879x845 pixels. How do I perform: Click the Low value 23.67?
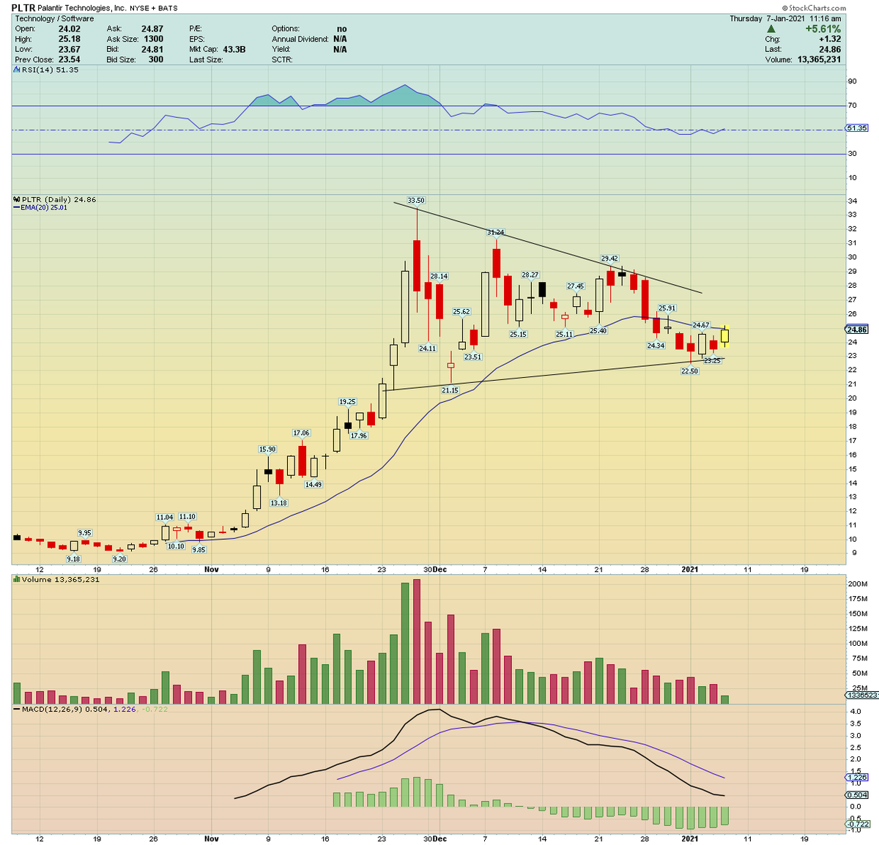click(70, 50)
